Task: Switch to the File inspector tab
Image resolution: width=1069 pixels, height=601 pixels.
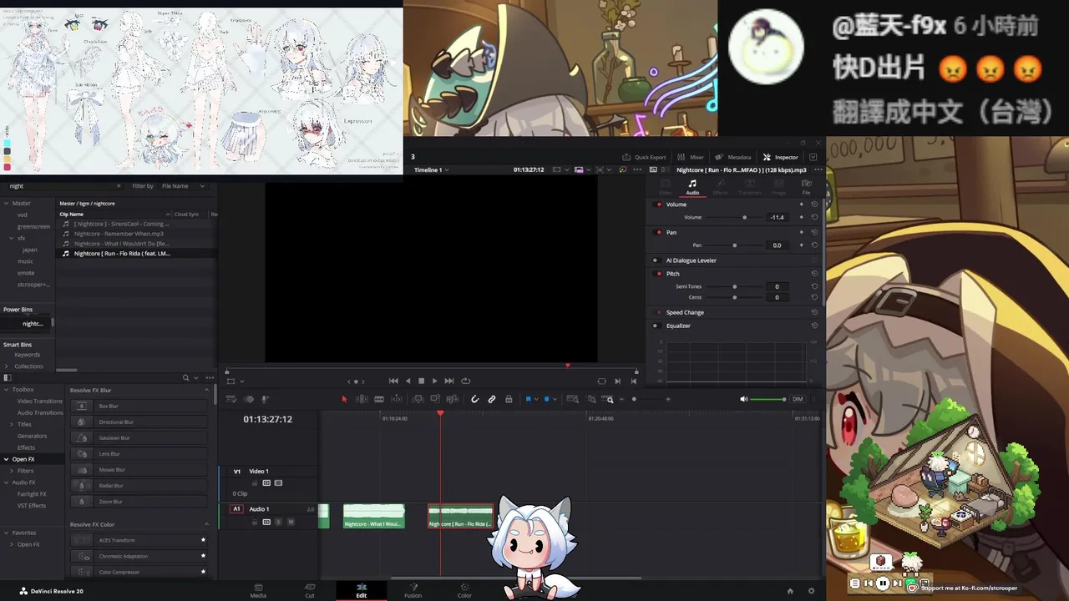Action: point(806,187)
